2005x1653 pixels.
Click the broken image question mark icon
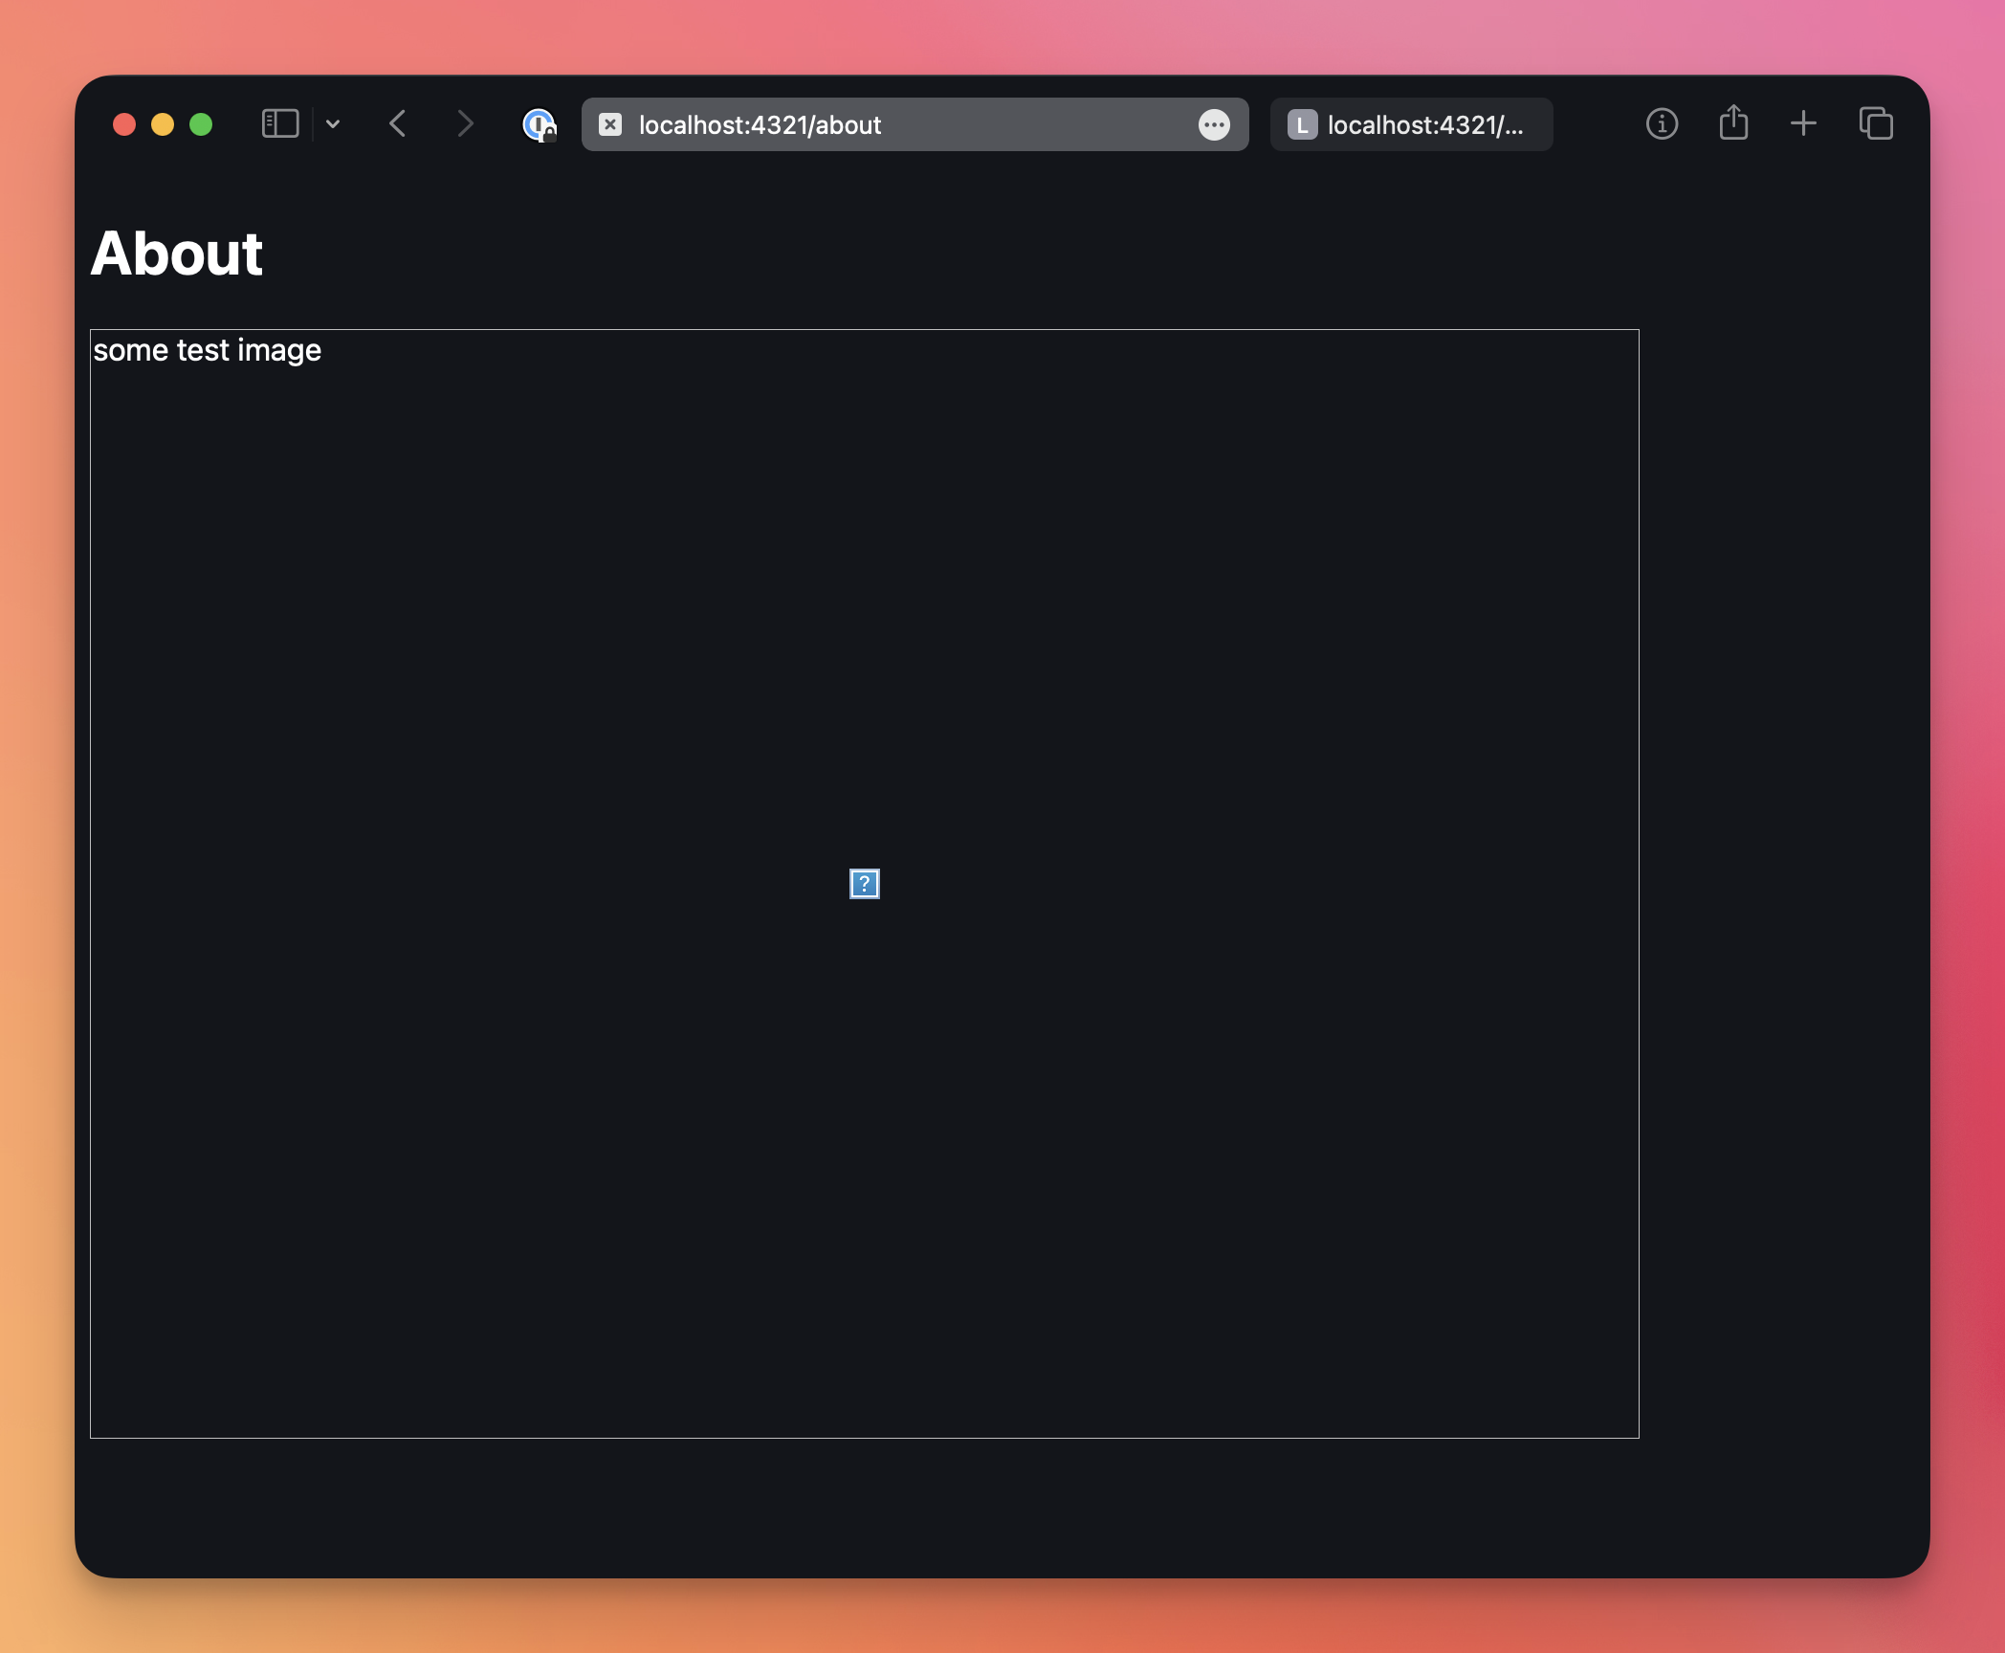point(865,884)
